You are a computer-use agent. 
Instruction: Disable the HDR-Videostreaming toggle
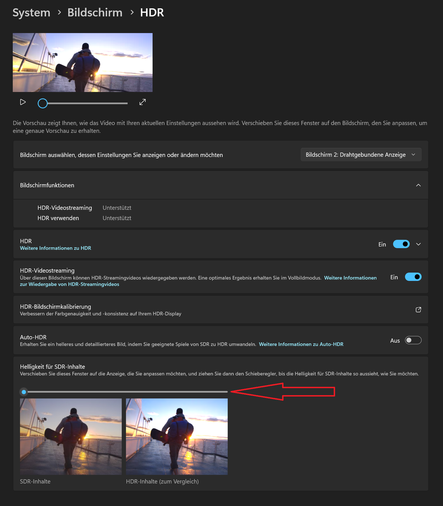[413, 277]
